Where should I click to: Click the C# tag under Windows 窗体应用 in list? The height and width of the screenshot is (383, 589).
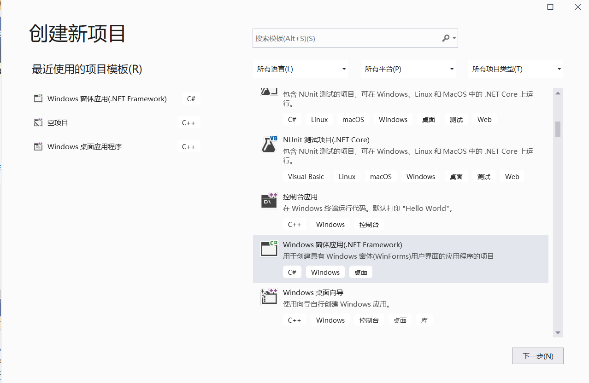click(x=292, y=272)
